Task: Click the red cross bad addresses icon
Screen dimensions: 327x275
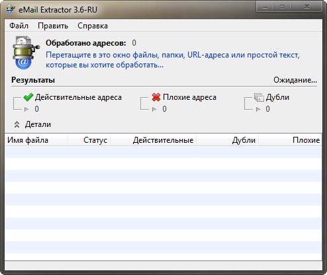Action: 156,97
